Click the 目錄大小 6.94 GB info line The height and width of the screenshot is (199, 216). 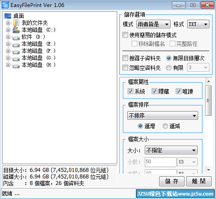tap(56, 170)
